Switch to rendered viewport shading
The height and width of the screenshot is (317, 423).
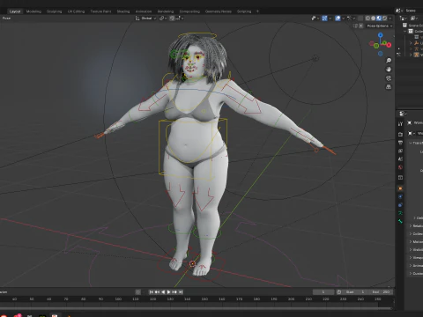click(x=384, y=18)
